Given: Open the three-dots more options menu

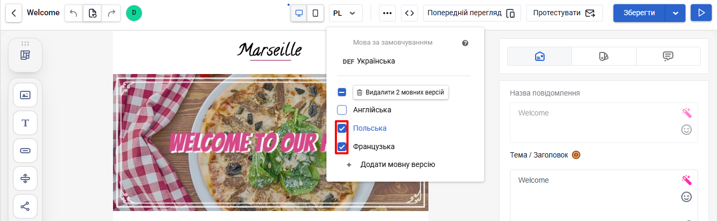Looking at the screenshot, I should (387, 13).
